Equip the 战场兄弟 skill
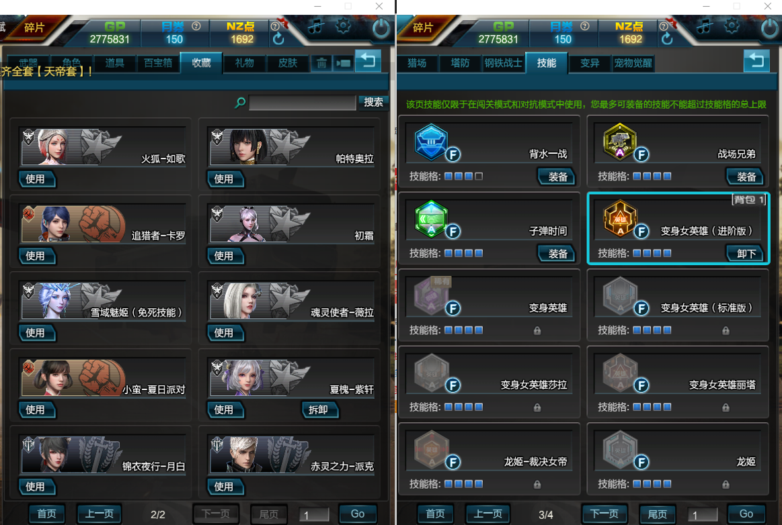 tap(746, 177)
